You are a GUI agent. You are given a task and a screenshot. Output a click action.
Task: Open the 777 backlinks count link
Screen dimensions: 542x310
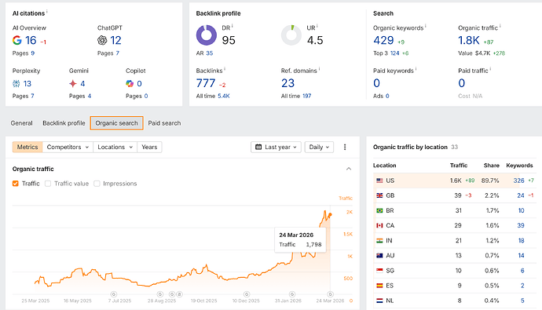[x=206, y=83]
